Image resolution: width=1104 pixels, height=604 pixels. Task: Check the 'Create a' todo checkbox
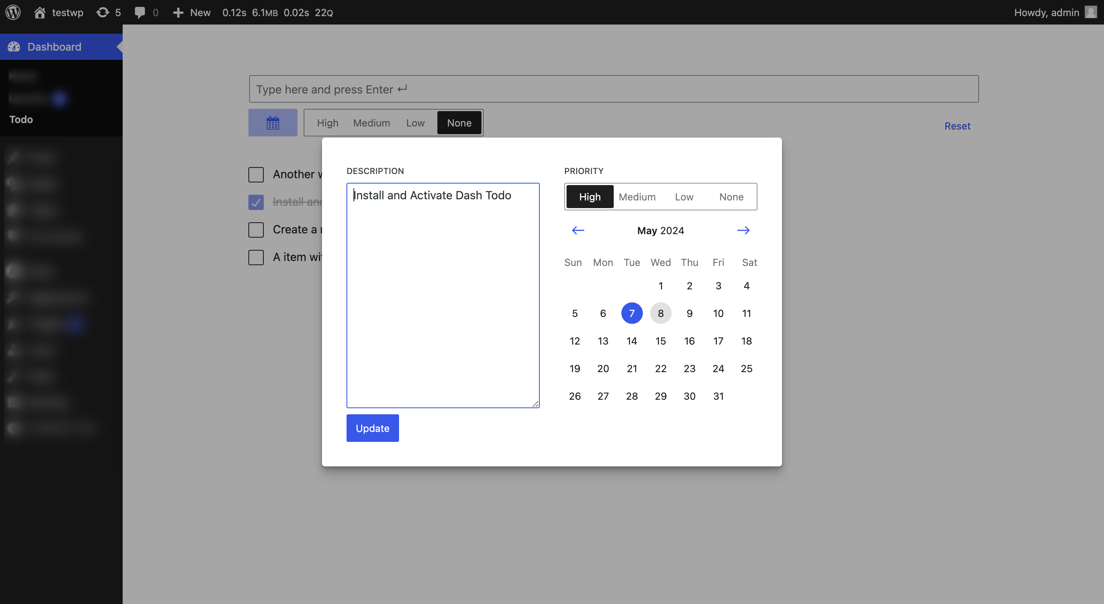(256, 230)
